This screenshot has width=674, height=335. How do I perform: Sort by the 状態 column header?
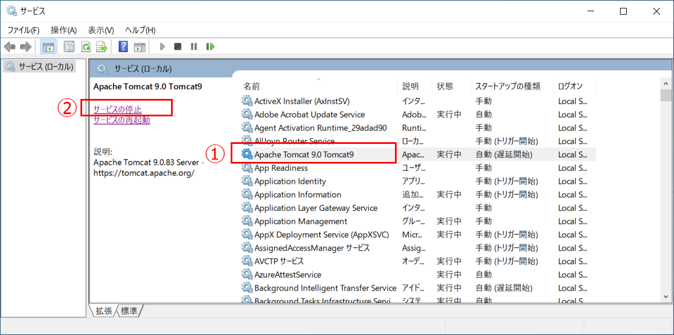coord(451,86)
